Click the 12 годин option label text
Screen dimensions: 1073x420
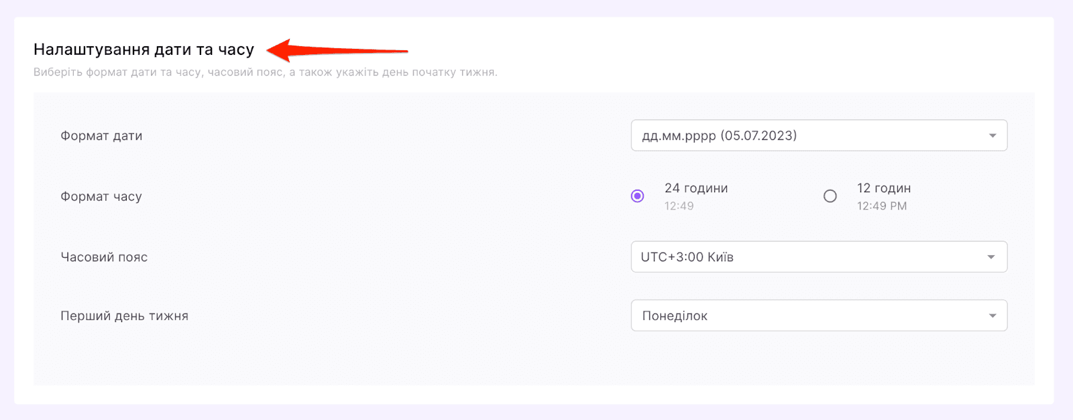(x=884, y=188)
